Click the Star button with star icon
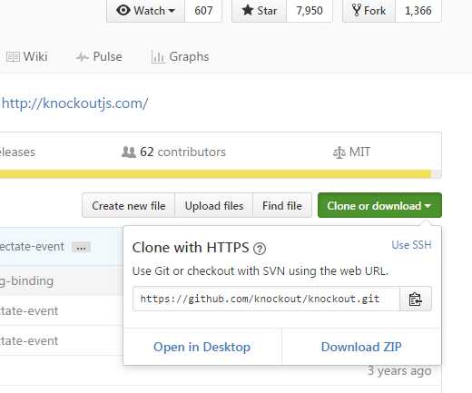The width and height of the screenshot is (472, 393). click(x=259, y=11)
